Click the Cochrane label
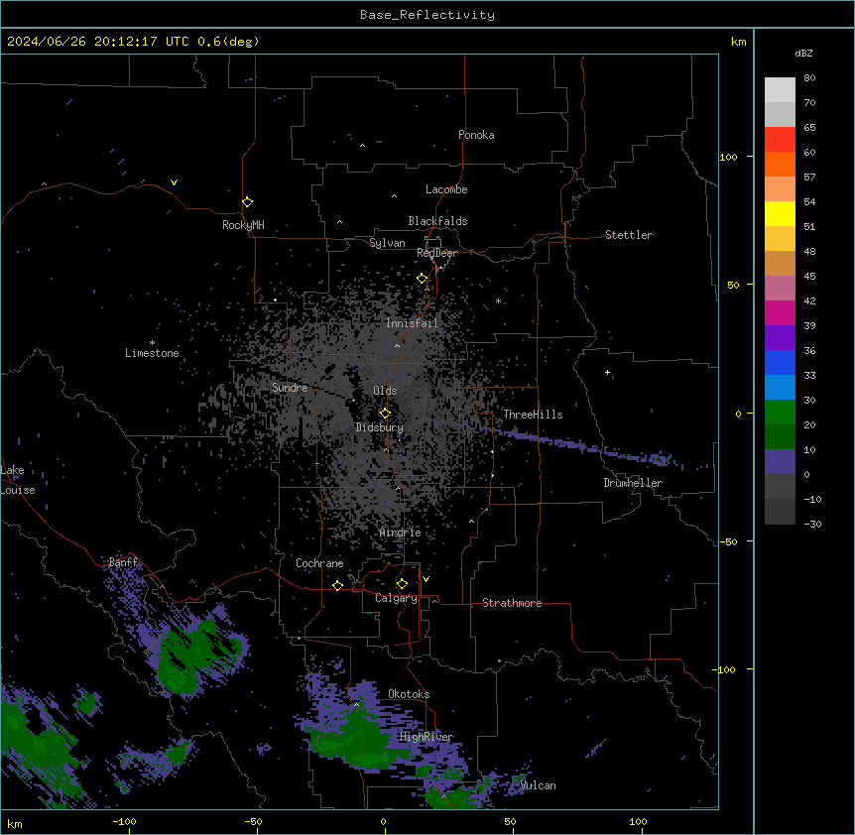The height and width of the screenshot is (835, 855). coord(319,563)
